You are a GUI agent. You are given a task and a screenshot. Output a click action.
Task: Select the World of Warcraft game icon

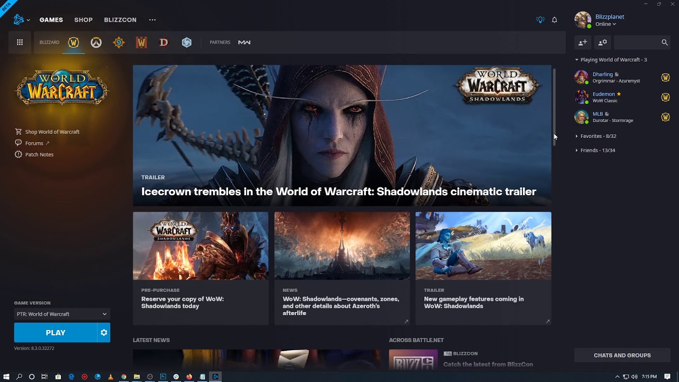[x=73, y=42]
